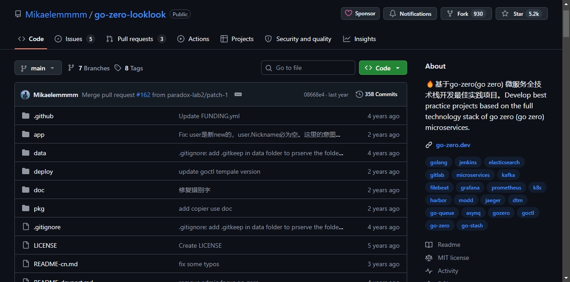
Task: Open Notifications bell button
Action: [x=410, y=14]
